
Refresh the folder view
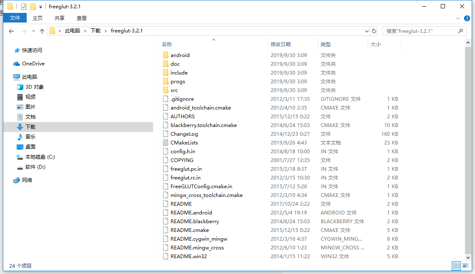point(374,31)
